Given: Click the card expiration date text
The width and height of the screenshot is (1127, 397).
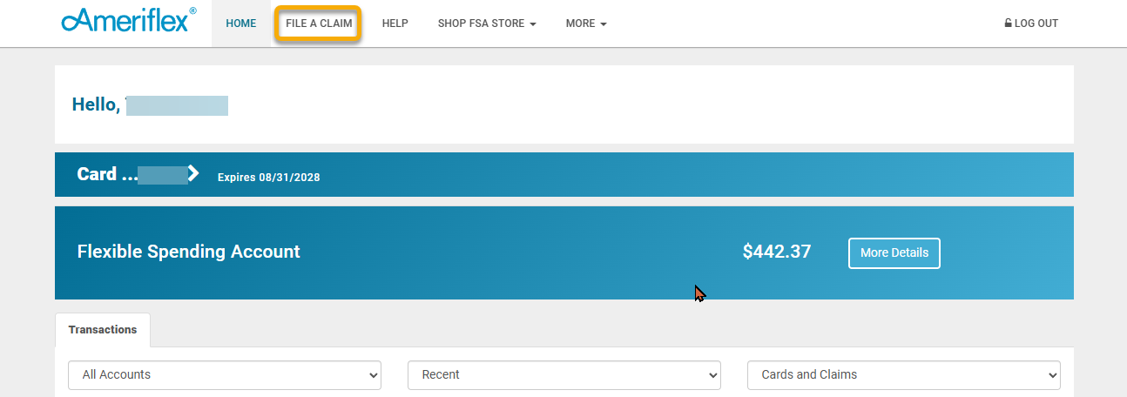Looking at the screenshot, I should click(269, 178).
